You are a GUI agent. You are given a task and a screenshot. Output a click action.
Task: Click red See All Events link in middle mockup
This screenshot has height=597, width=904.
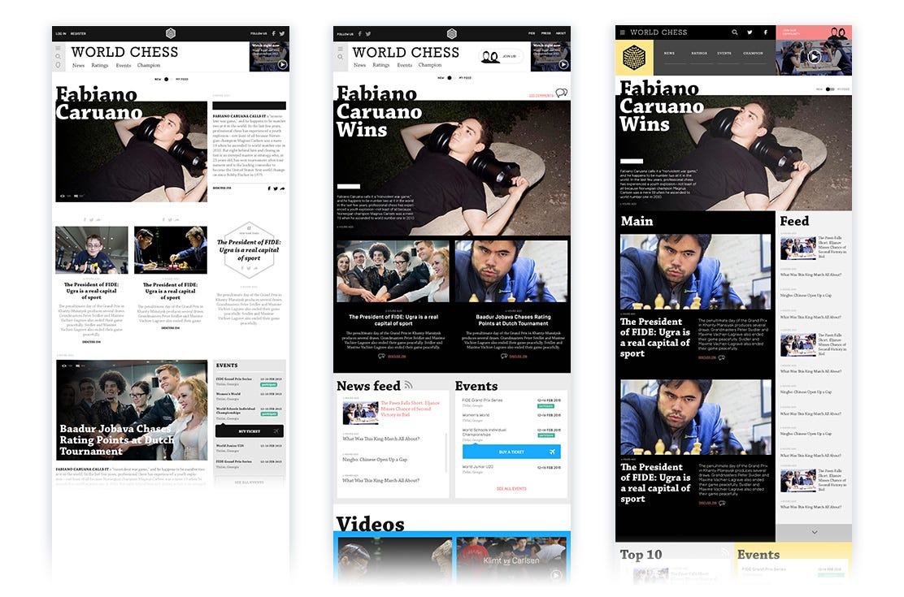point(511,489)
